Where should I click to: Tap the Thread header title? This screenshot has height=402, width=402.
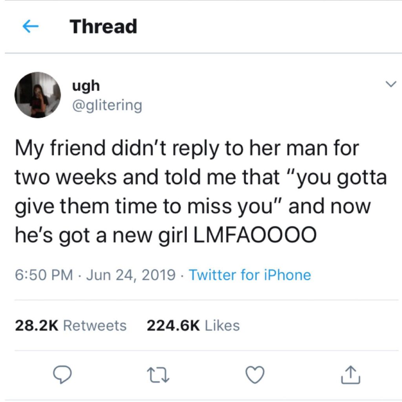pyautogui.click(x=103, y=26)
